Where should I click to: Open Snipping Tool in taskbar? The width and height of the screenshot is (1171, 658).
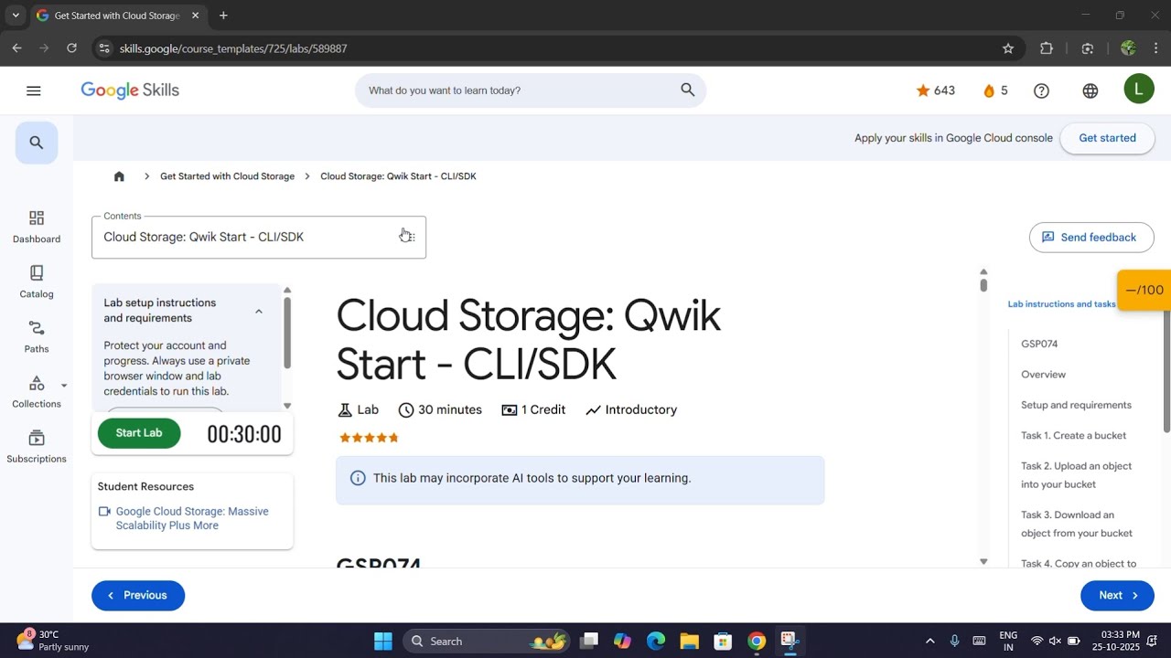(x=790, y=641)
